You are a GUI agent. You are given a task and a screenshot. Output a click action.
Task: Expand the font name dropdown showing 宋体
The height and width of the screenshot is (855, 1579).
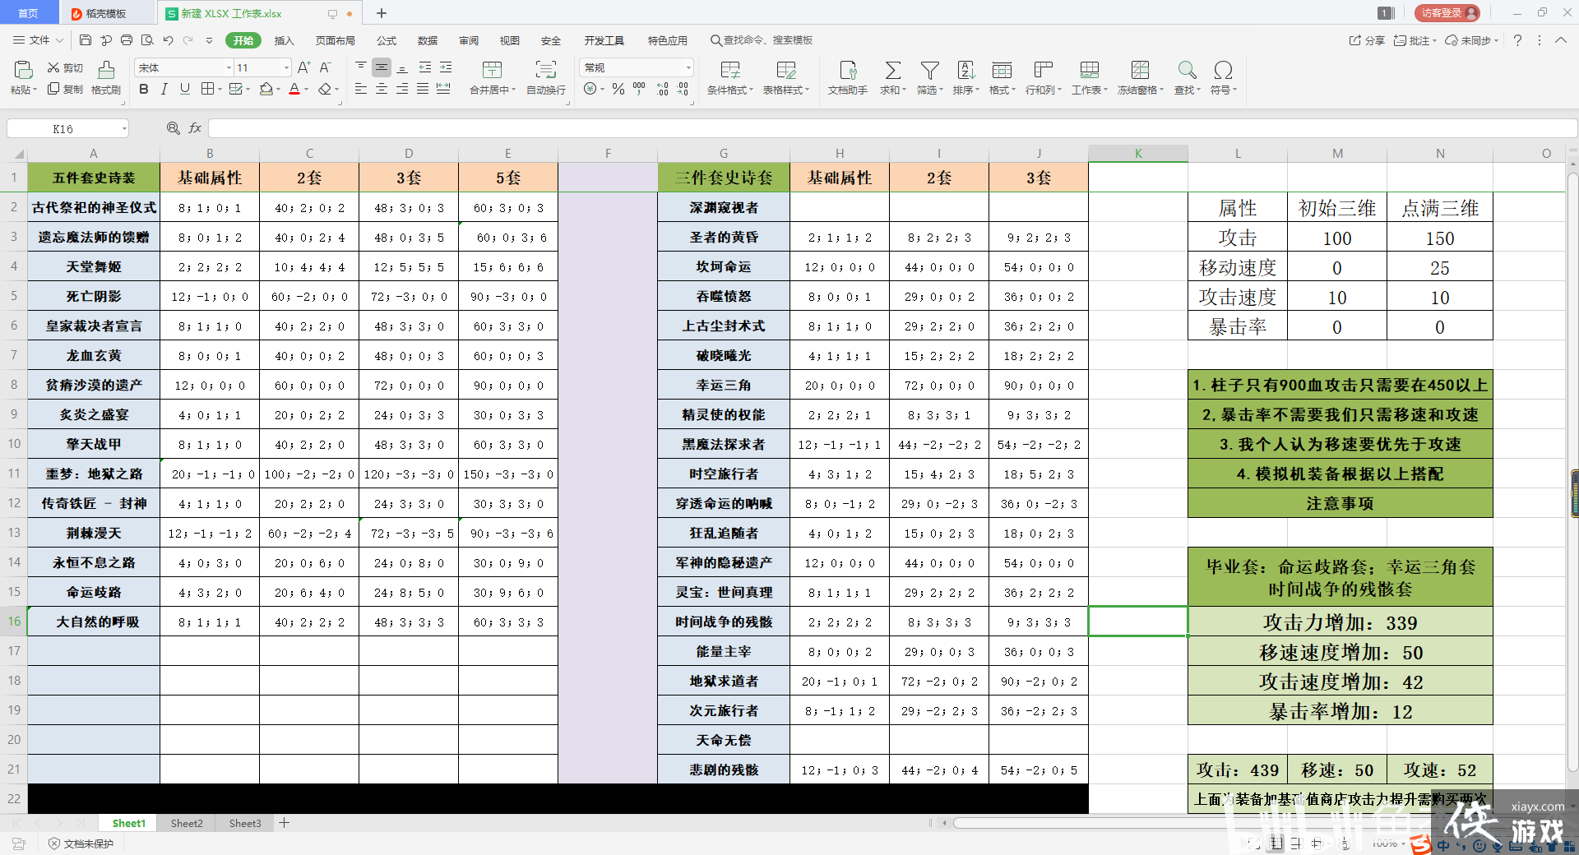[x=229, y=67]
